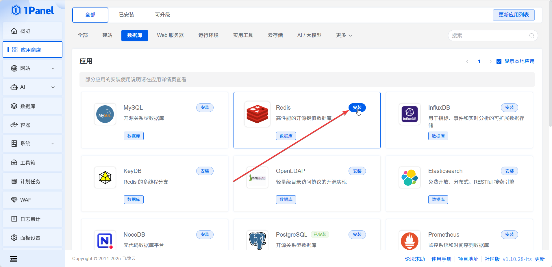552x267 pixels.
Task: Click the Prometheus flame icon
Action: [410, 241]
